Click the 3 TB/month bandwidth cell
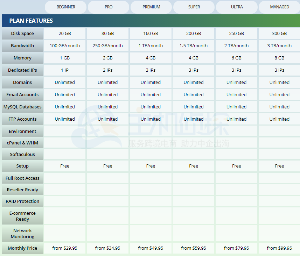Image resolution: width=300 pixels, height=256 pixels. click(279, 45)
